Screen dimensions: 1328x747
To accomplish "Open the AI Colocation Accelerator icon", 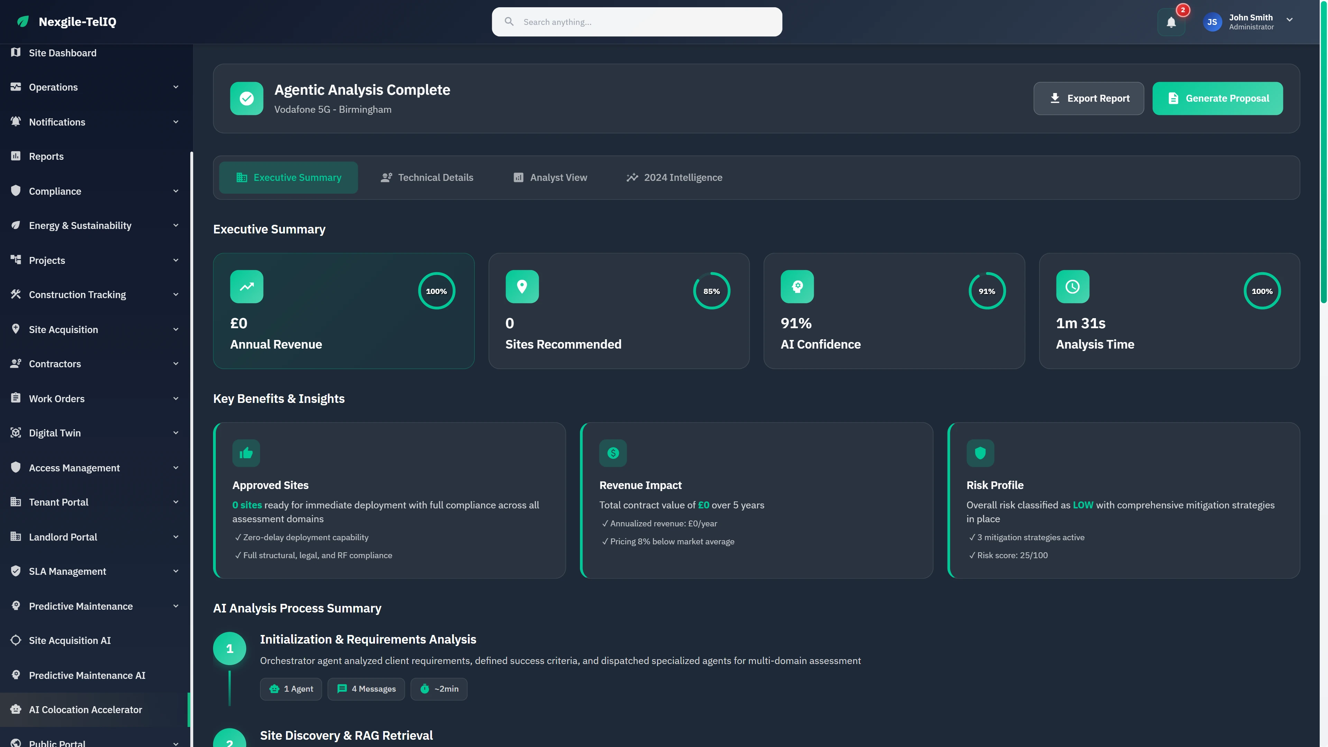I will [15, 709].
